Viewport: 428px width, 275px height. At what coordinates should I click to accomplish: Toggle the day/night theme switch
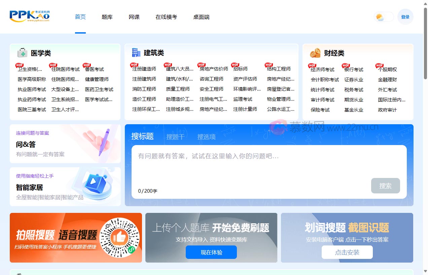383,16
